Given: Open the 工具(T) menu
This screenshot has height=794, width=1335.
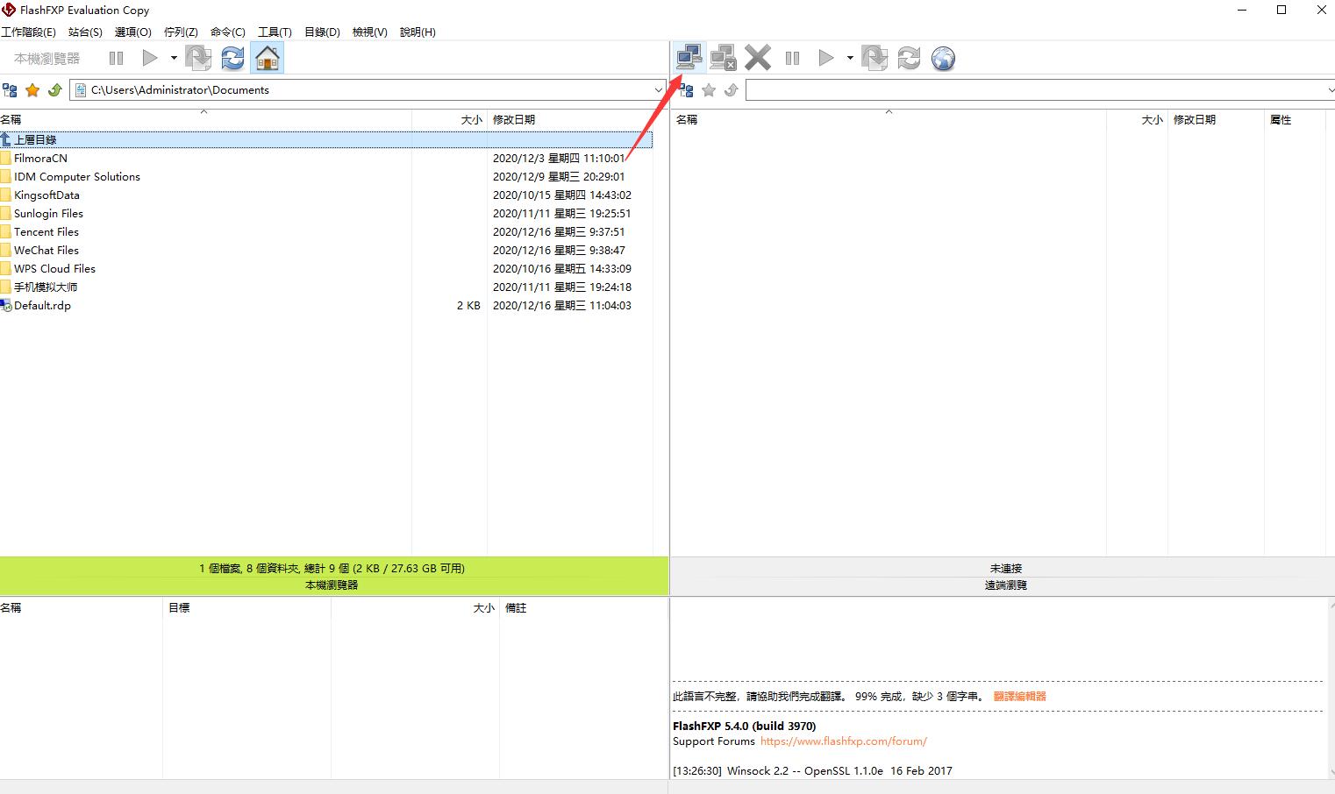Looking at the screenshot, I should pyautogui.click(x=275, y=32).
